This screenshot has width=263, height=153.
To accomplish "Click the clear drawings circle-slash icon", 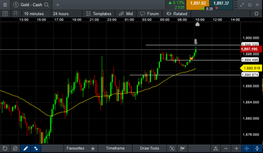I will [x=15, y=148].
